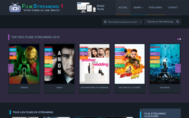Click Comedy tag on Another Kind of Wedding
This screenshot has height=118, width=189.
(x=84, y=54)
